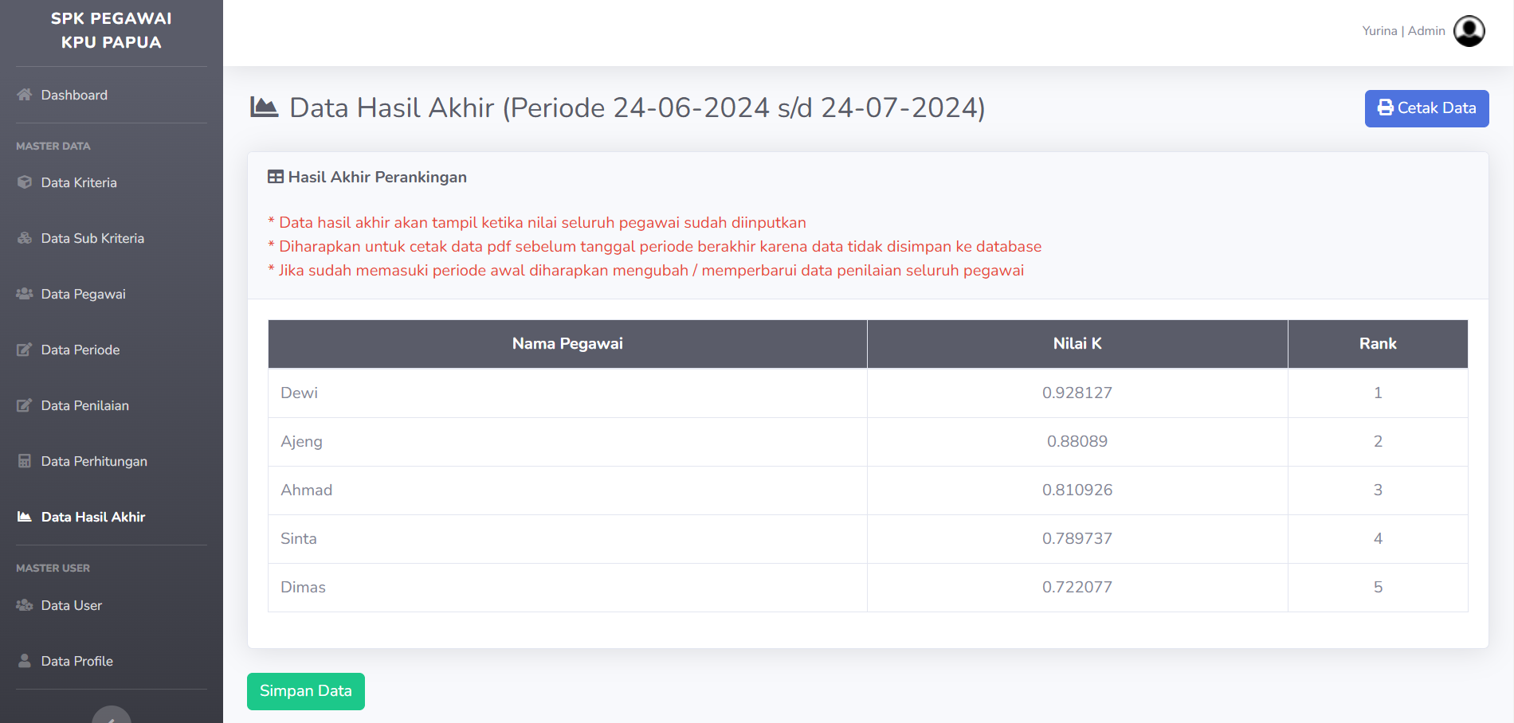
Task: Click the Data Penilaian edit icon
Action: 25,405
